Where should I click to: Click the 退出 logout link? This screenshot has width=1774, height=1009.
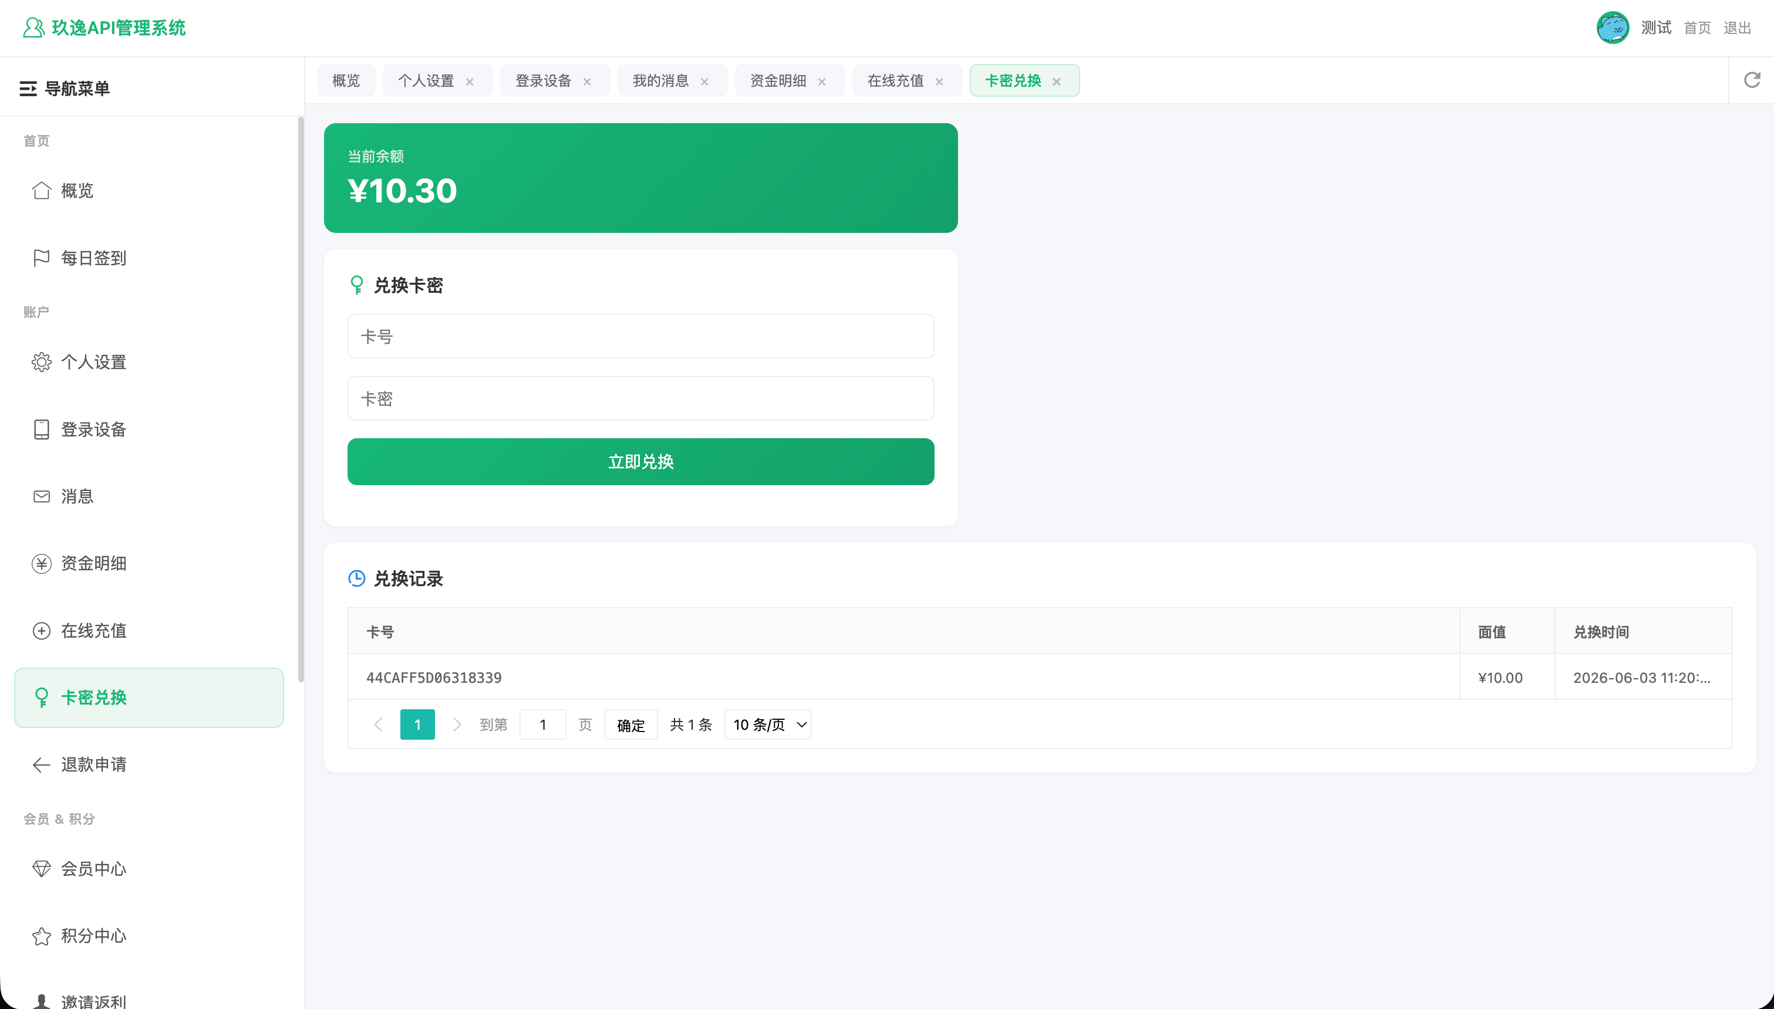click(1737, 28)
